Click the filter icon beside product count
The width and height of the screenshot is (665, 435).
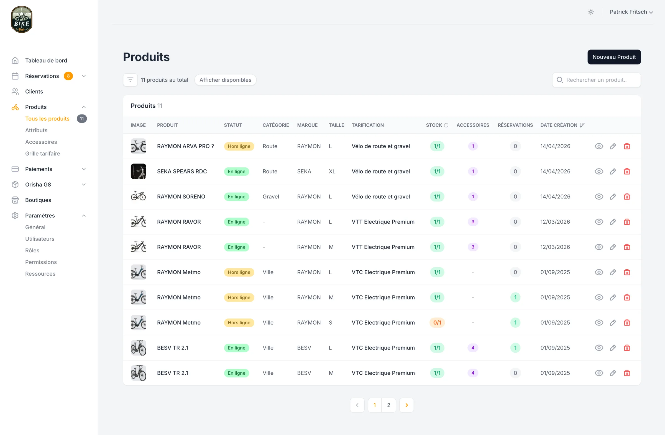pyautogui.click(x=130, y=80)
